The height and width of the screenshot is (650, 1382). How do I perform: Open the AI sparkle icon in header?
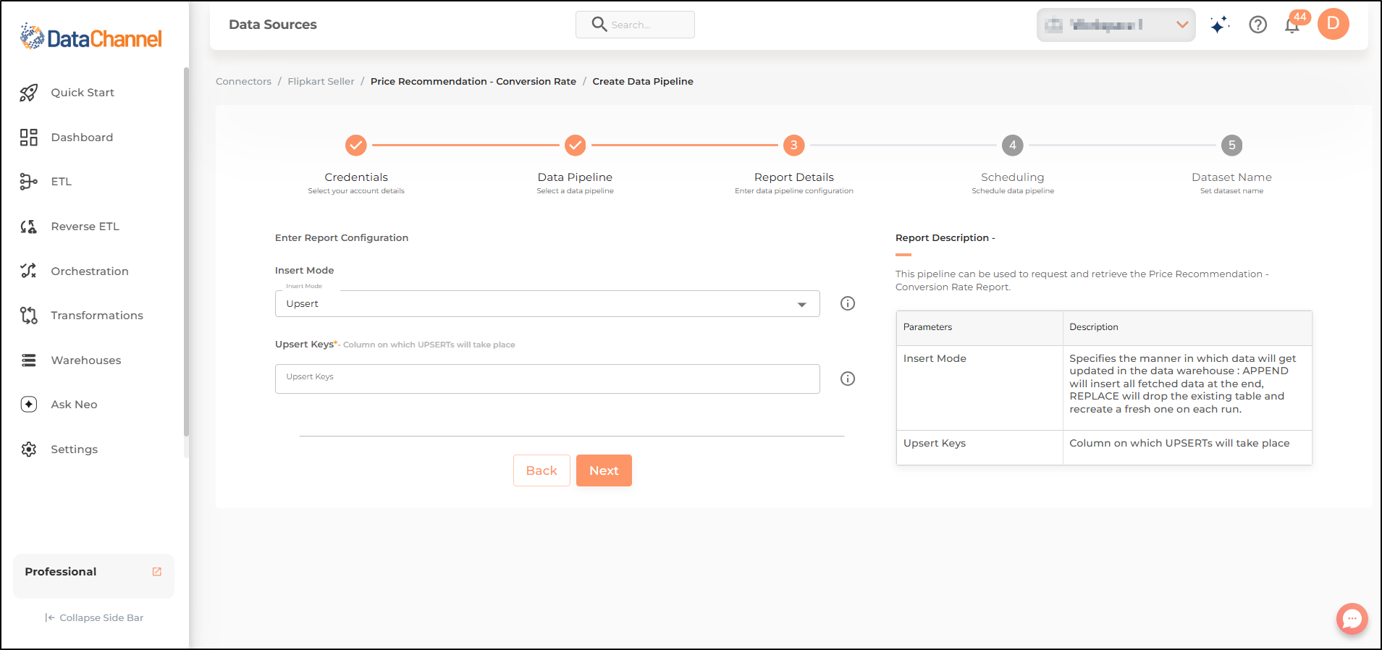(1219, 25)
